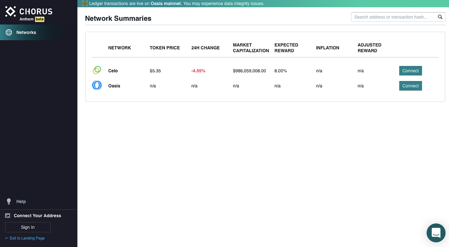Select the Networks sidebar menu entry
This screenshot has width=449, height=247.
pyautogui.click(x=26, y=32)
